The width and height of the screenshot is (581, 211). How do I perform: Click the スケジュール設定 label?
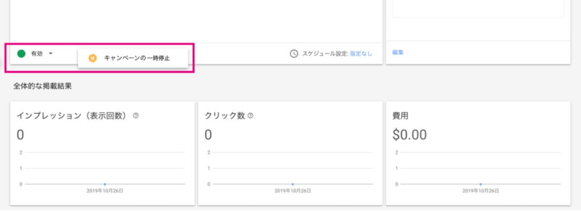pos(325,54)
